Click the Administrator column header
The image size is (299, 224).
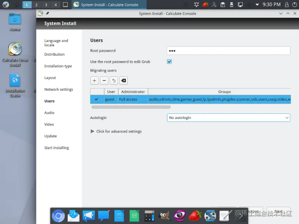click(133, 91)
